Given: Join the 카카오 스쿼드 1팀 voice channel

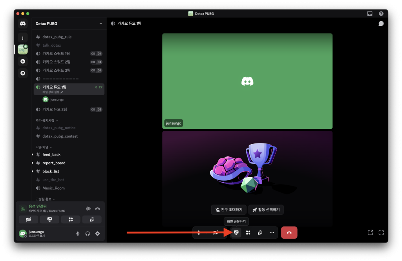Looking at the screenshot, I should tap(56, 54).
